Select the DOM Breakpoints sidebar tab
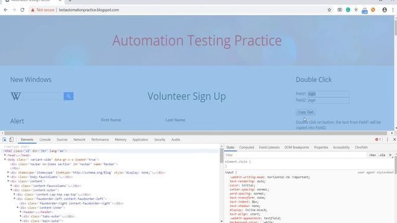 pos(297,147)
